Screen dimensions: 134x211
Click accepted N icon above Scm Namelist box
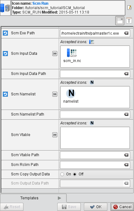[x=92, y=83]
